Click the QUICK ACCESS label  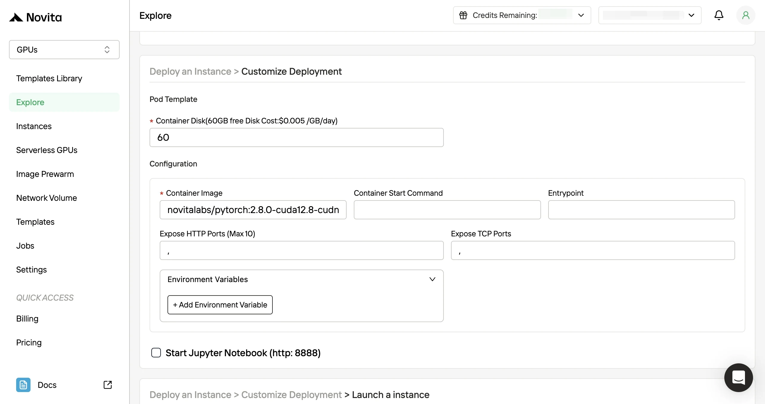click(45, 298)
